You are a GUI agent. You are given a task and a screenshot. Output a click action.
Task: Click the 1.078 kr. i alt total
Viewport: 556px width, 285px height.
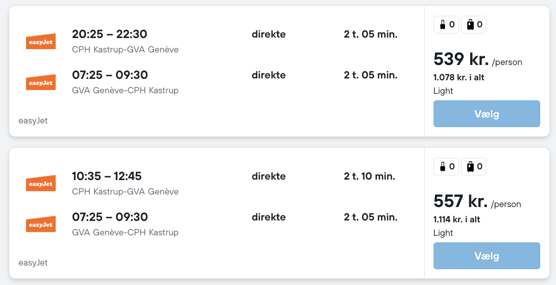pos(459,78)
